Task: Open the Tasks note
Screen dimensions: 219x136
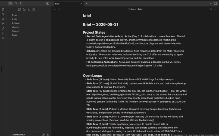Action: tap(14, 35)
